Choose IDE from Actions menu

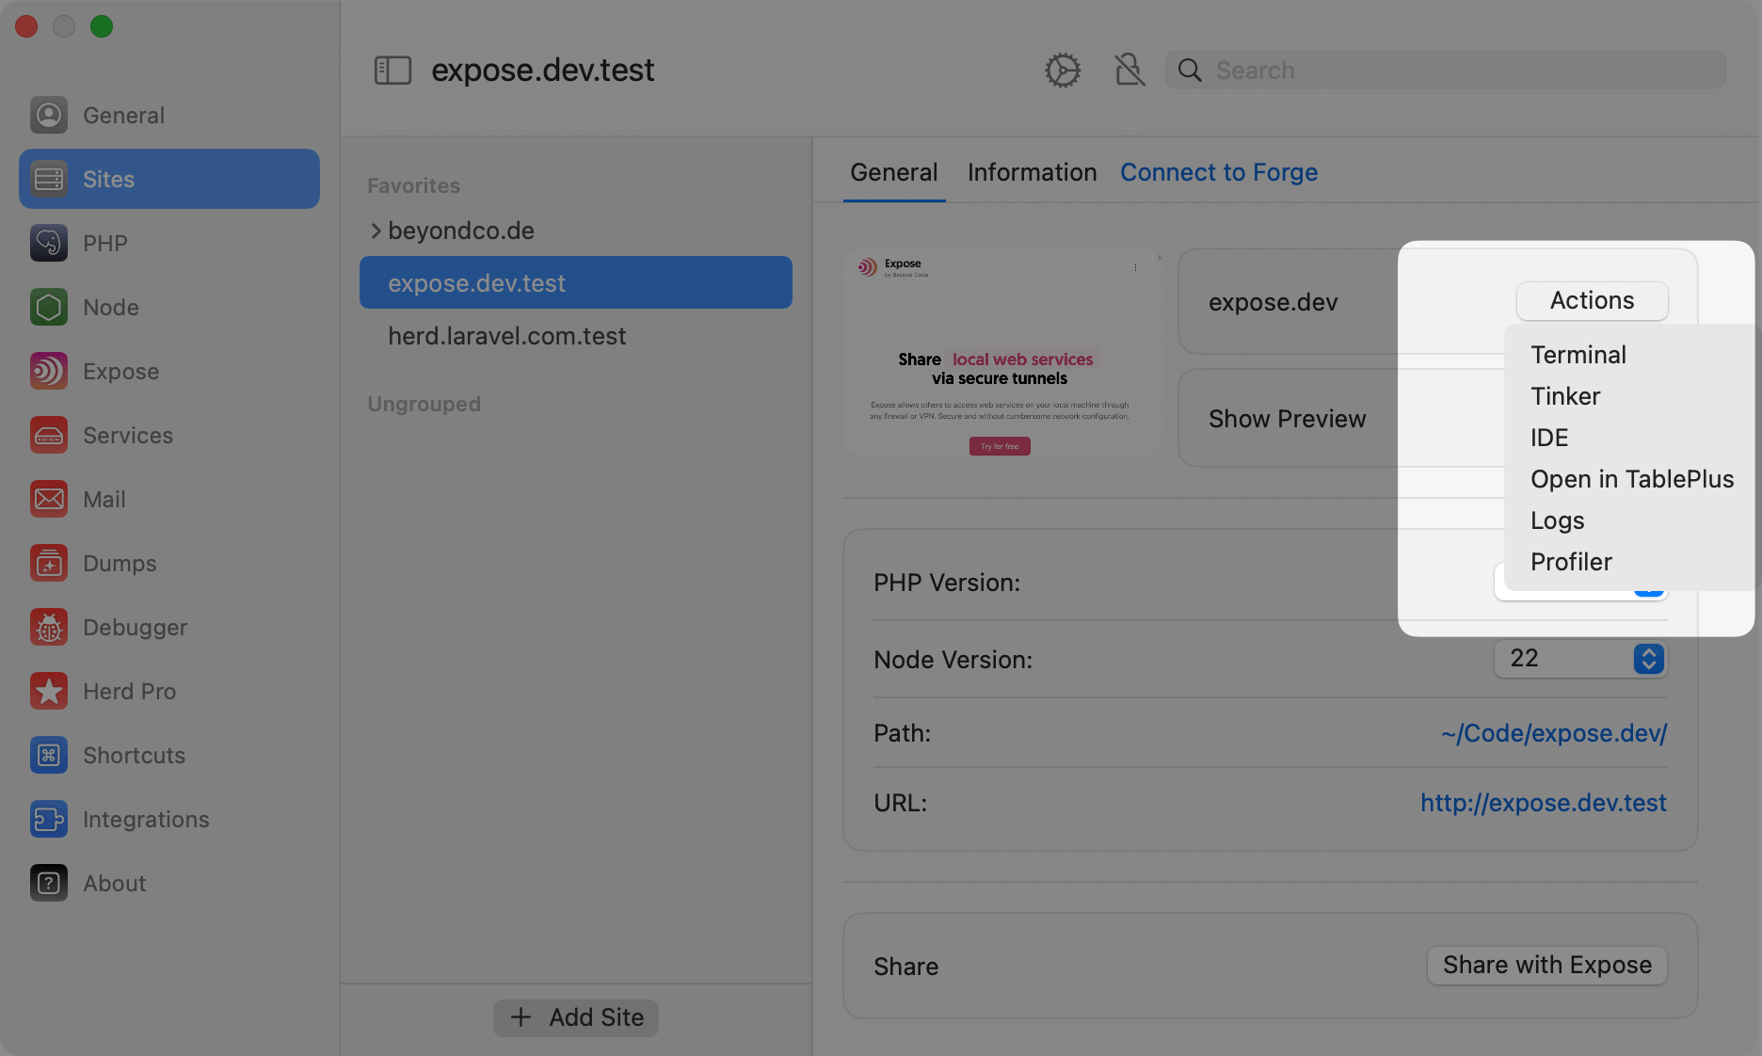(x=1549, y=438)
